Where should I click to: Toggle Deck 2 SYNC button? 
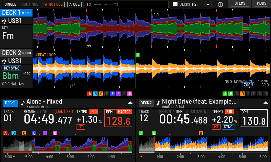point(228,127)
